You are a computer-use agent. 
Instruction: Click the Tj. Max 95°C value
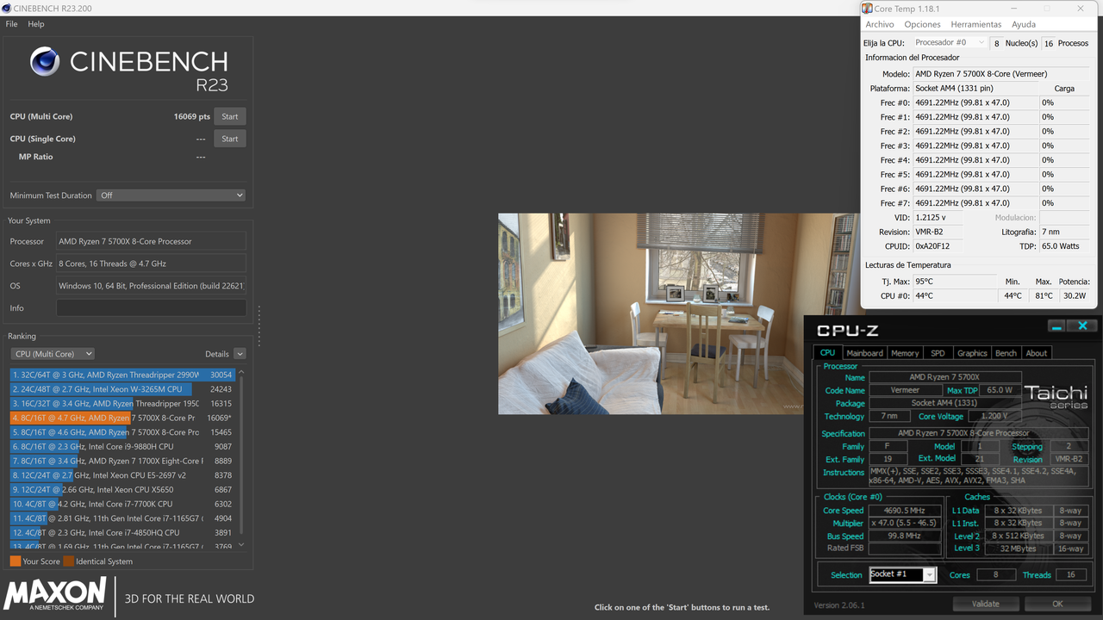pos(953,282)
